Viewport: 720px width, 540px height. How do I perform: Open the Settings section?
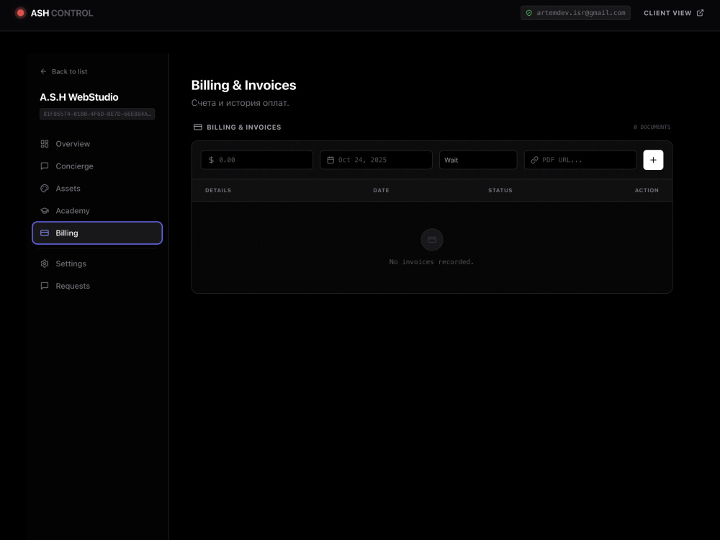click(x=97, y=264)
